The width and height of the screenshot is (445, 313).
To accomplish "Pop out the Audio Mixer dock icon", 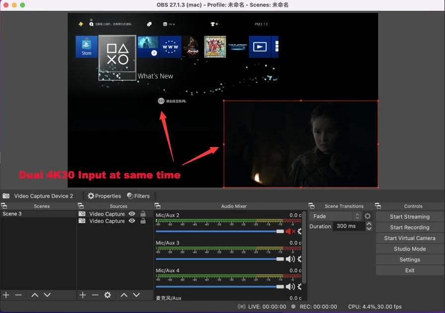I will click(x=157, y=206).
